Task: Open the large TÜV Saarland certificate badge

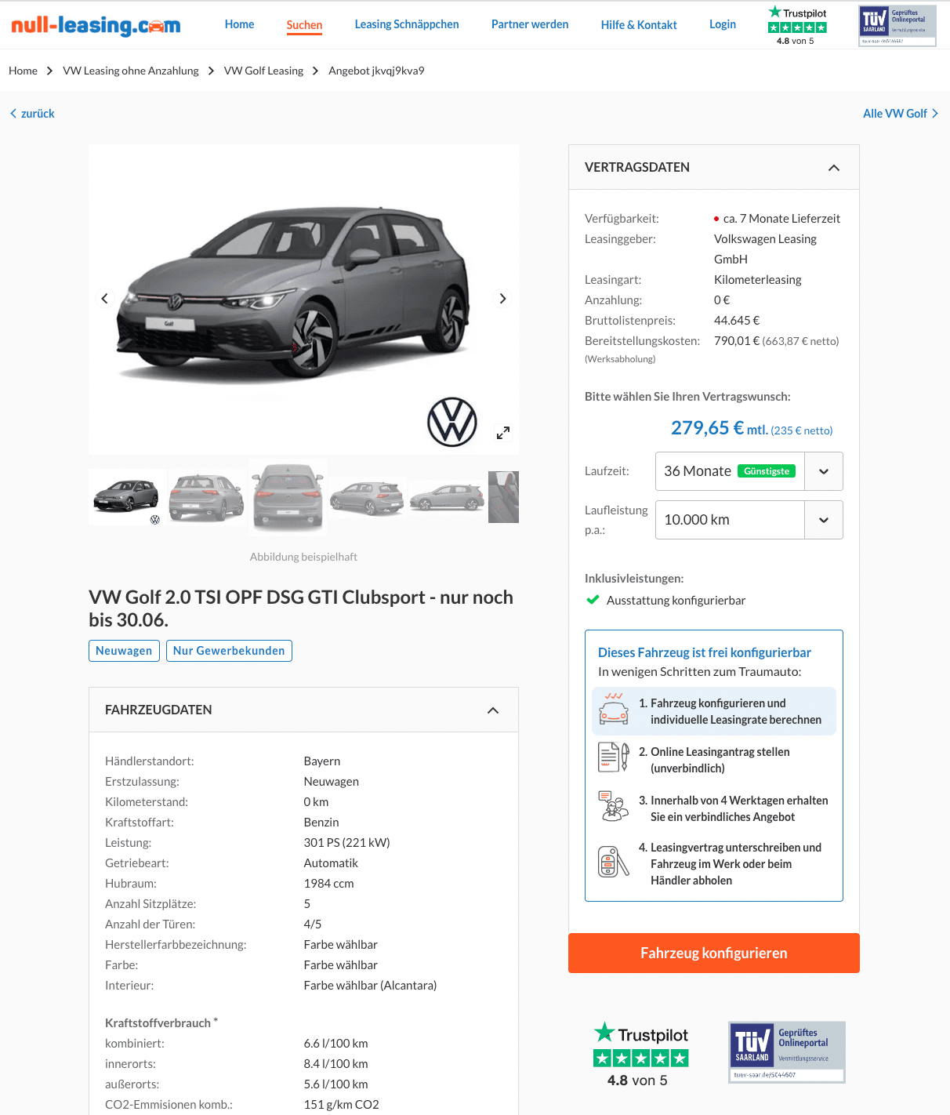Action: click(x=787, y=1052)
